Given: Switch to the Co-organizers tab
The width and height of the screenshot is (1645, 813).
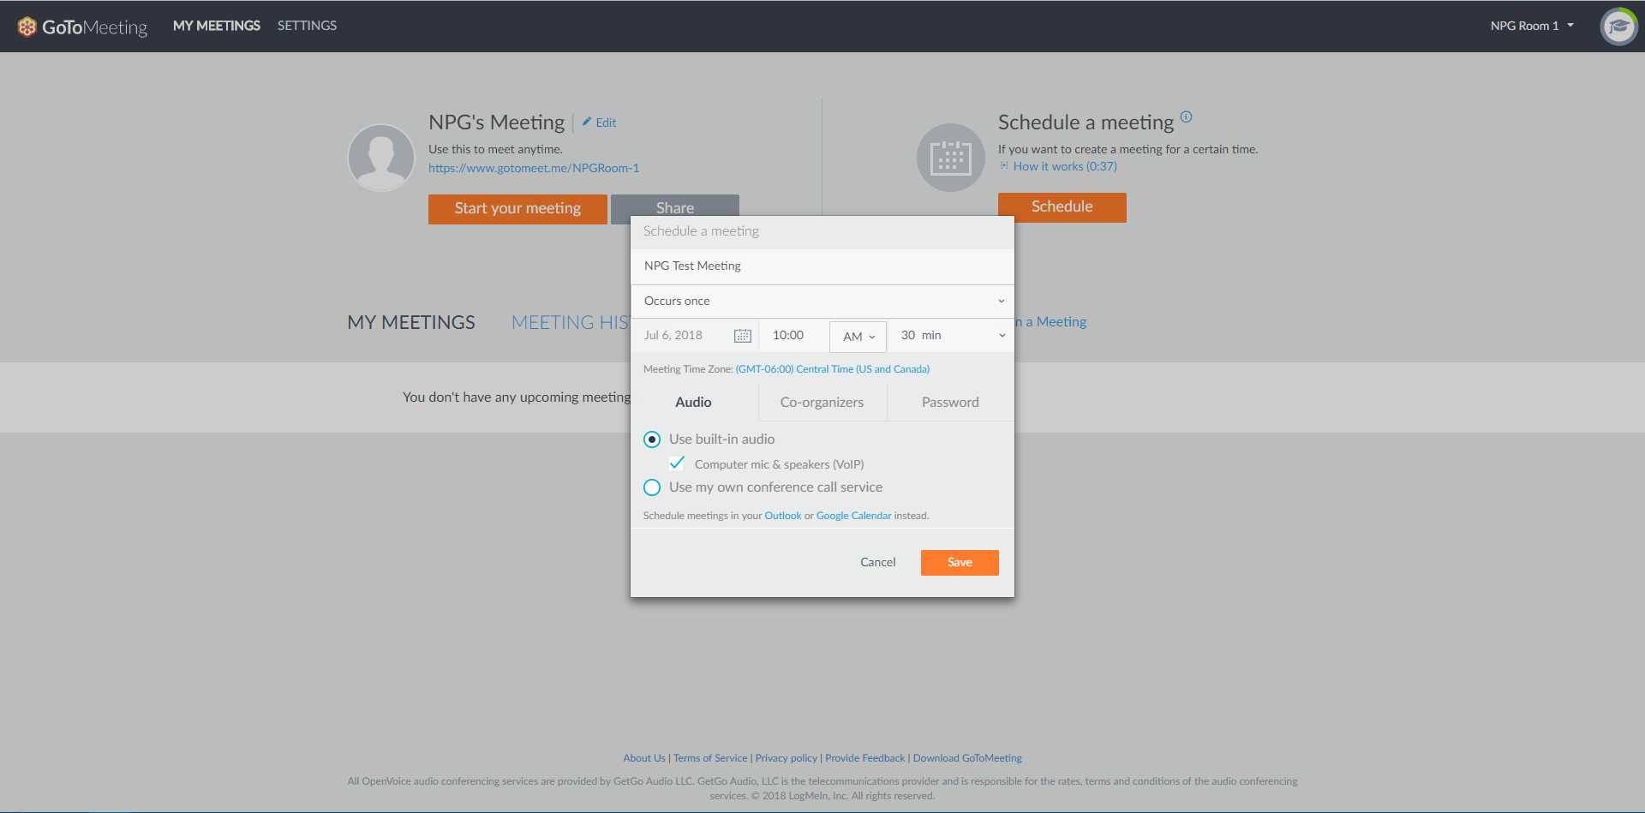Looking at the screenshot, I should coord(822,402).
